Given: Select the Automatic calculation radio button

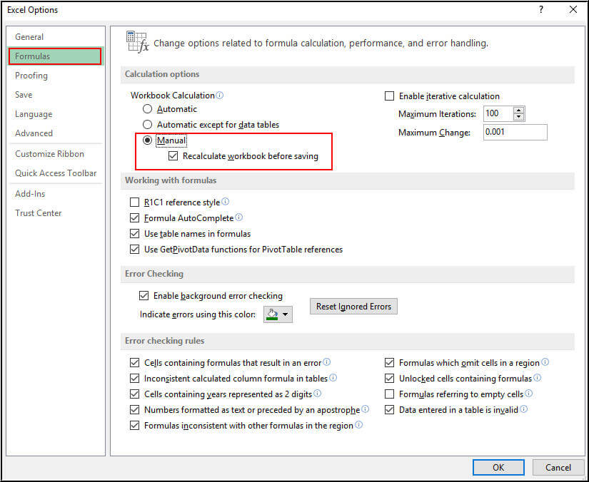Looking at the screenshot, I should [148, 109].
